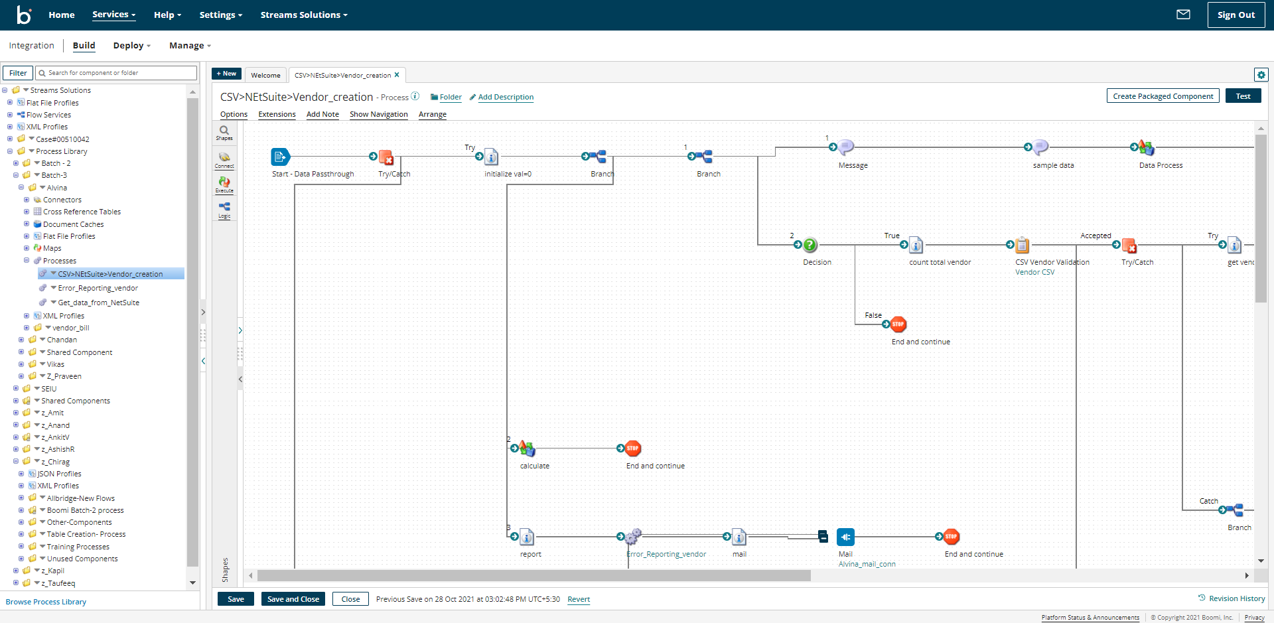Screen dimensions: 1274x623
Task: Go to the Home menu item
Action: pos(62,15)
